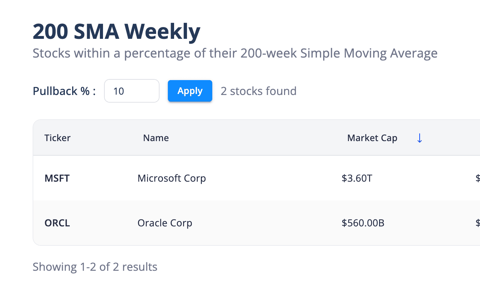This screenshot has height=303, width=480.
Task: Open the MSFT ticker entry
Action: pos(57,178)
